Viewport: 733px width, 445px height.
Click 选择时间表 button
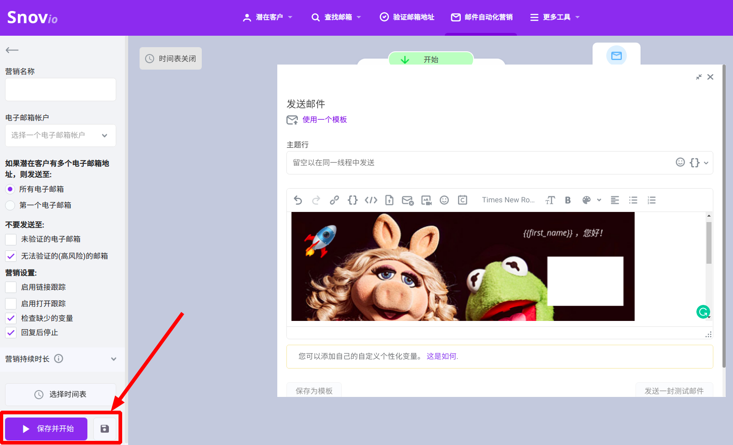point(60,394)
